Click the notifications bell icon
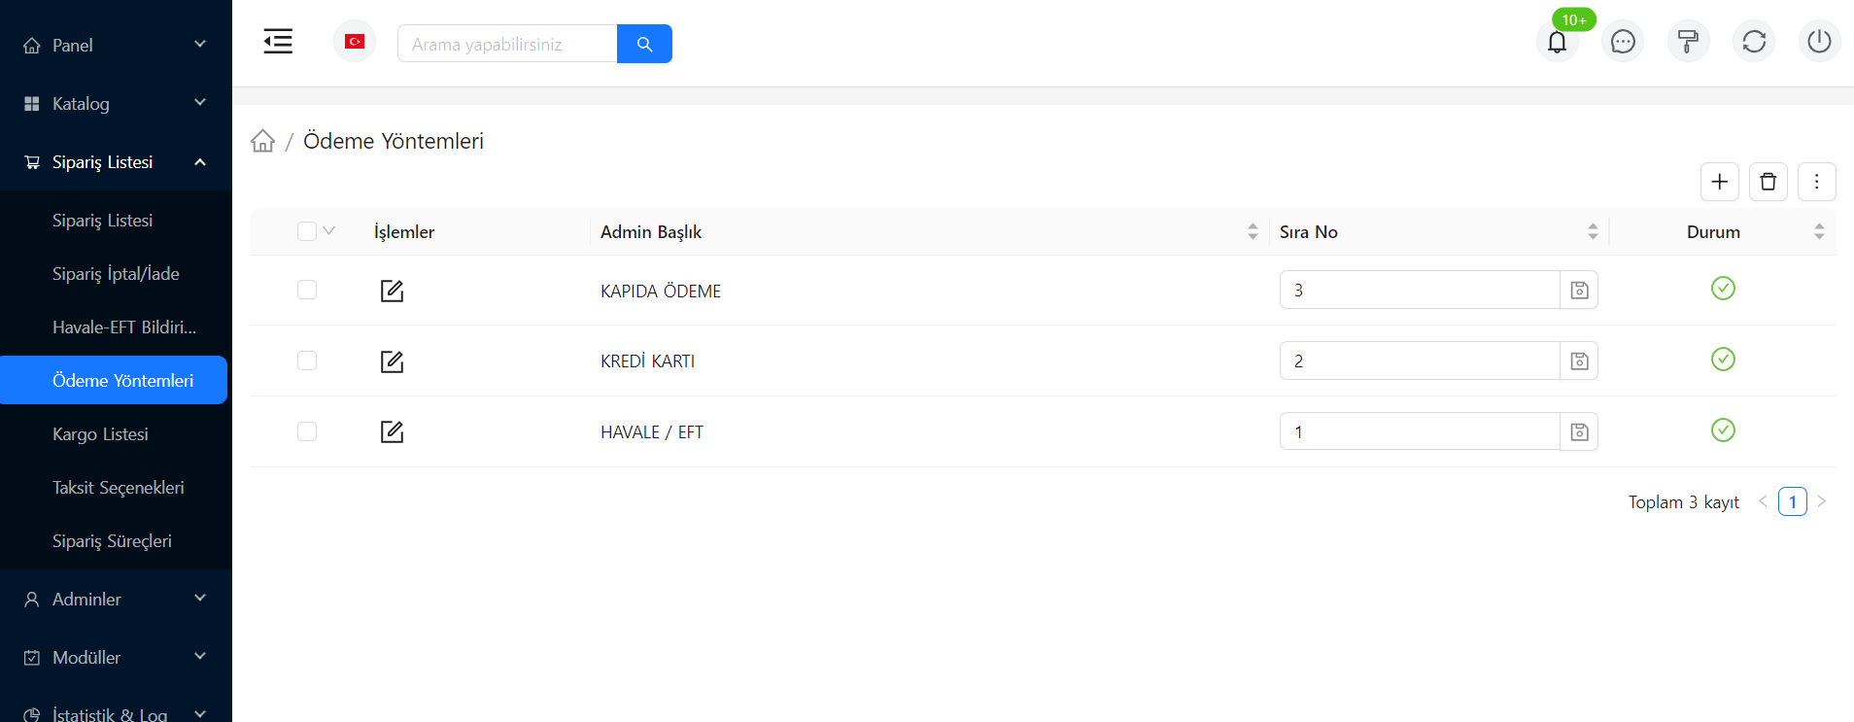 click(1557, 43)
